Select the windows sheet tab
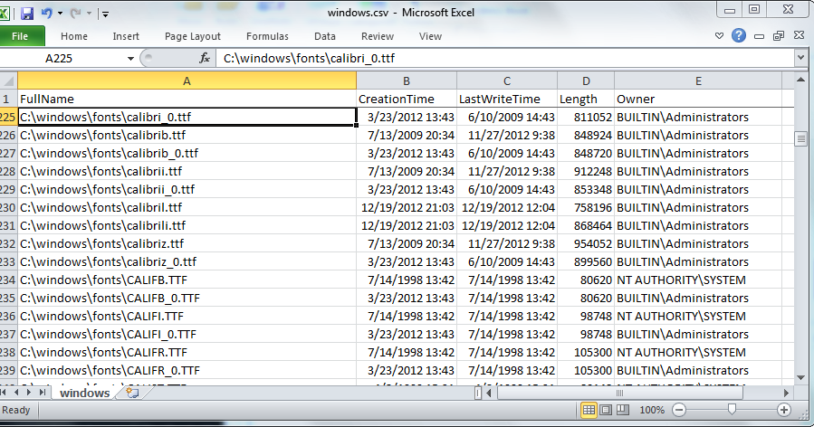This screenshot has width=814, height=427. tap(84, 393)
